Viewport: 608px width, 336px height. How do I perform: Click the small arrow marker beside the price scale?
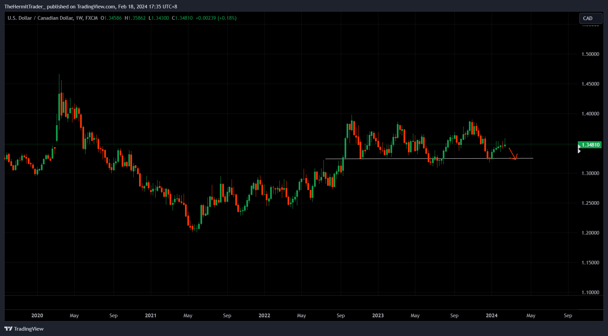coord(579,151)
